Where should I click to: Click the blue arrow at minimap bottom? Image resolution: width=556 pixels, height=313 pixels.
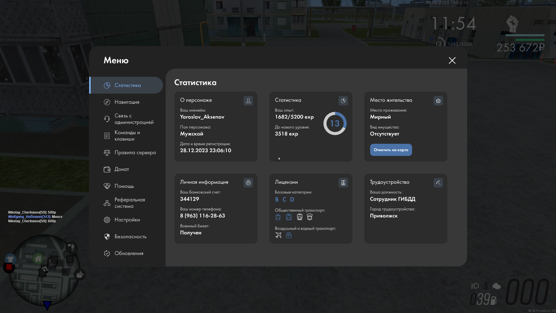click(47, 305)
